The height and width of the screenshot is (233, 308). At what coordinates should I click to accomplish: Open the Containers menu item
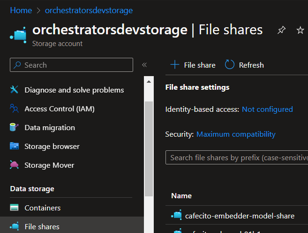pos(42,208)
